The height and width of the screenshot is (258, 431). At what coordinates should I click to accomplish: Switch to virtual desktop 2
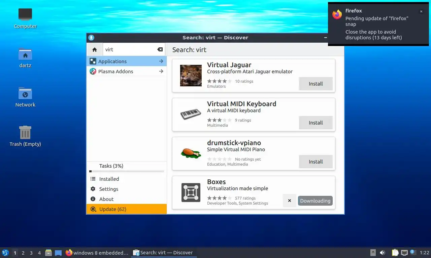23,253
